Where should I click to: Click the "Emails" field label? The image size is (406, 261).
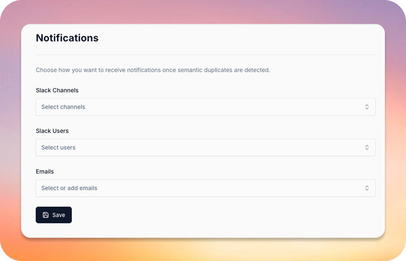coord(45,172)
